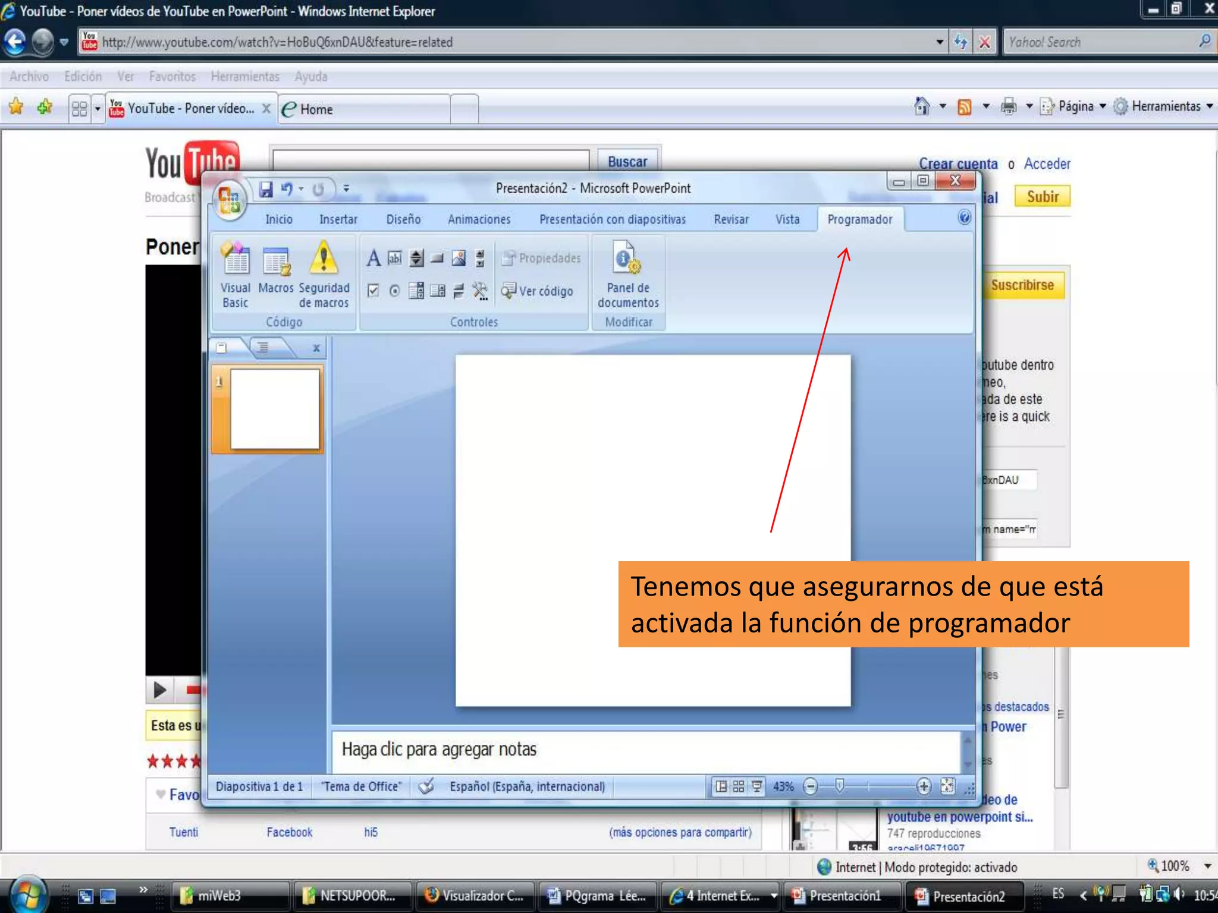Click the Ver código button
The image size is (1218, 913).
(x=538, y=291)
